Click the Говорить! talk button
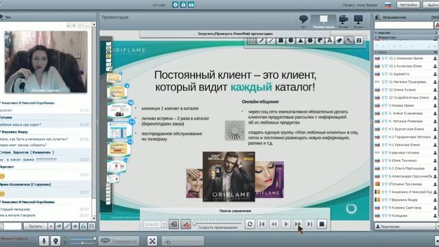439x247 pixels. click(x=119, y=241)
